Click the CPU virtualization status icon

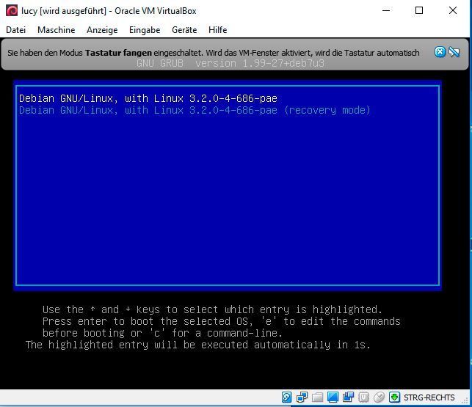[363, 397]
